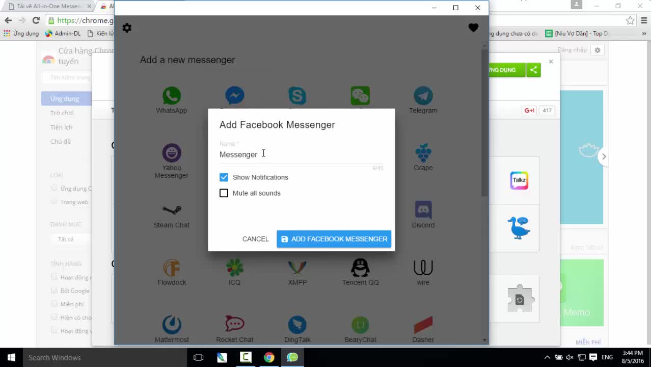Screen dimensions: 651x367
Task: Select the Mattermost icon
Action: [171, 325]
